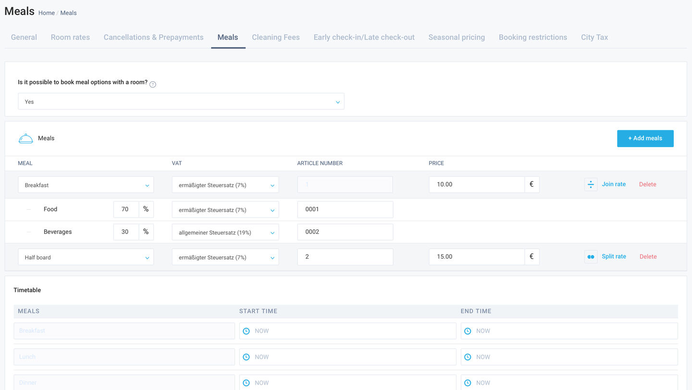Click the Breakfast price field 10.00

(477, 184)
